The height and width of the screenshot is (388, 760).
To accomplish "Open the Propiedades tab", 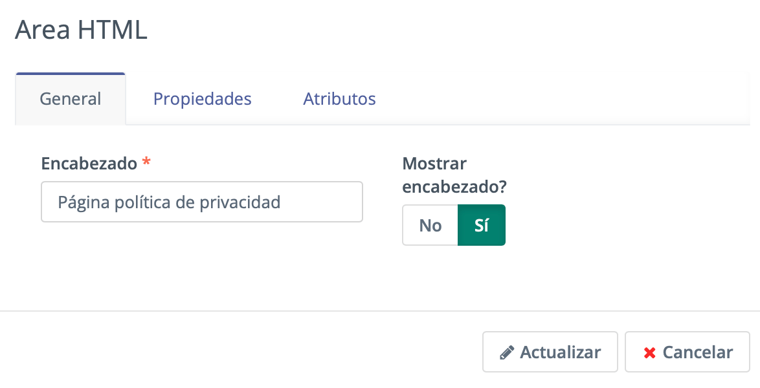I will [x=202, y=99].
